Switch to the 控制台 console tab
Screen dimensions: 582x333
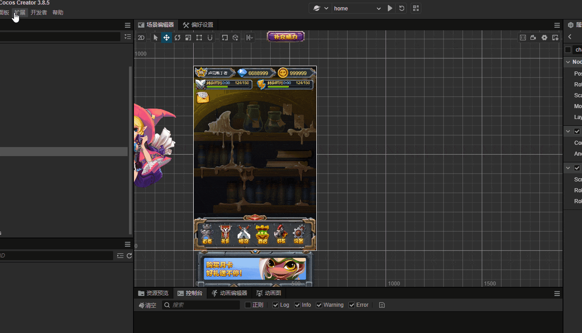pos(190,293)
